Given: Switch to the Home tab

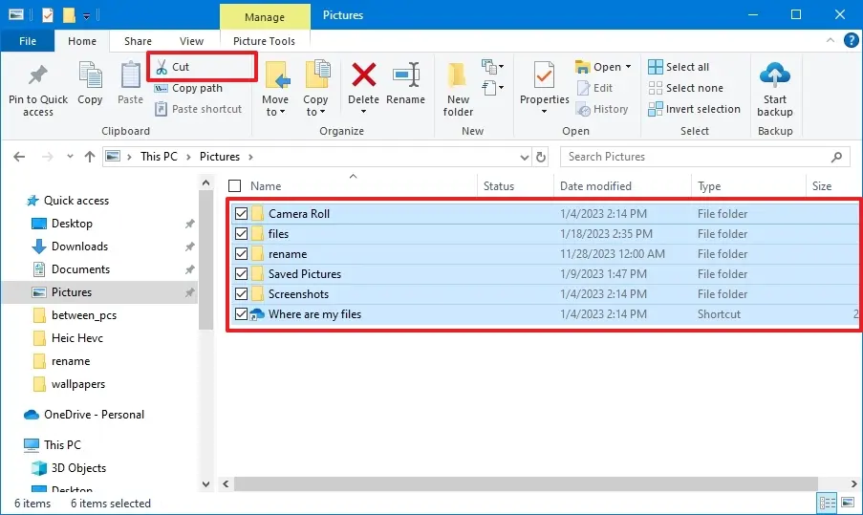Looking at the screenshot, I should 82,41.
